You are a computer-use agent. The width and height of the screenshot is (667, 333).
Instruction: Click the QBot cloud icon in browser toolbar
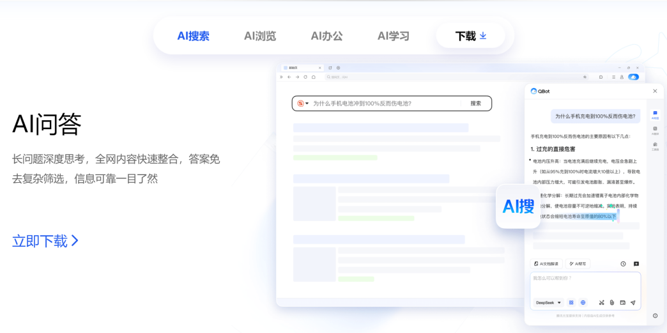click(x=633, y=77)
